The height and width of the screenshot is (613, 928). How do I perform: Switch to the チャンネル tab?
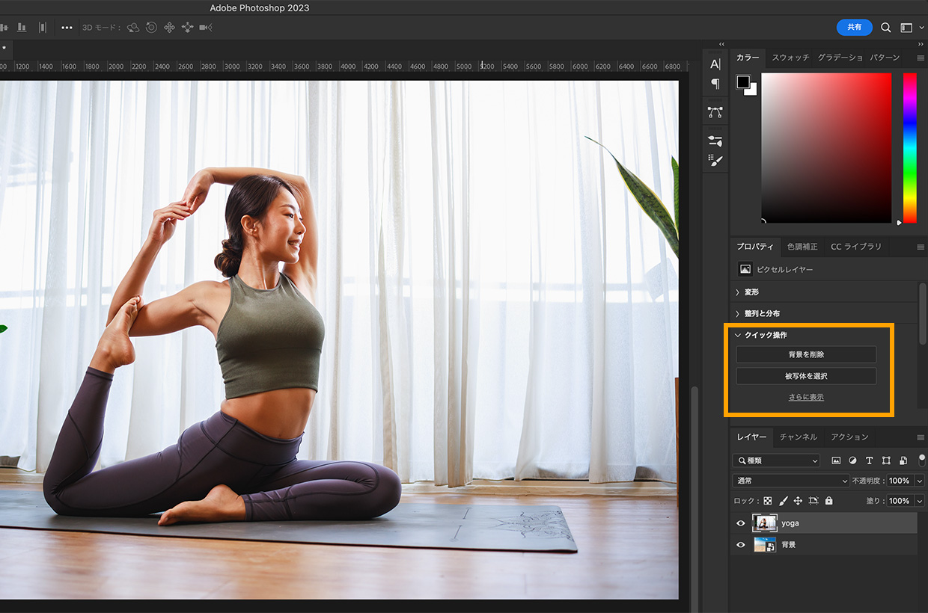coord(798,437)
